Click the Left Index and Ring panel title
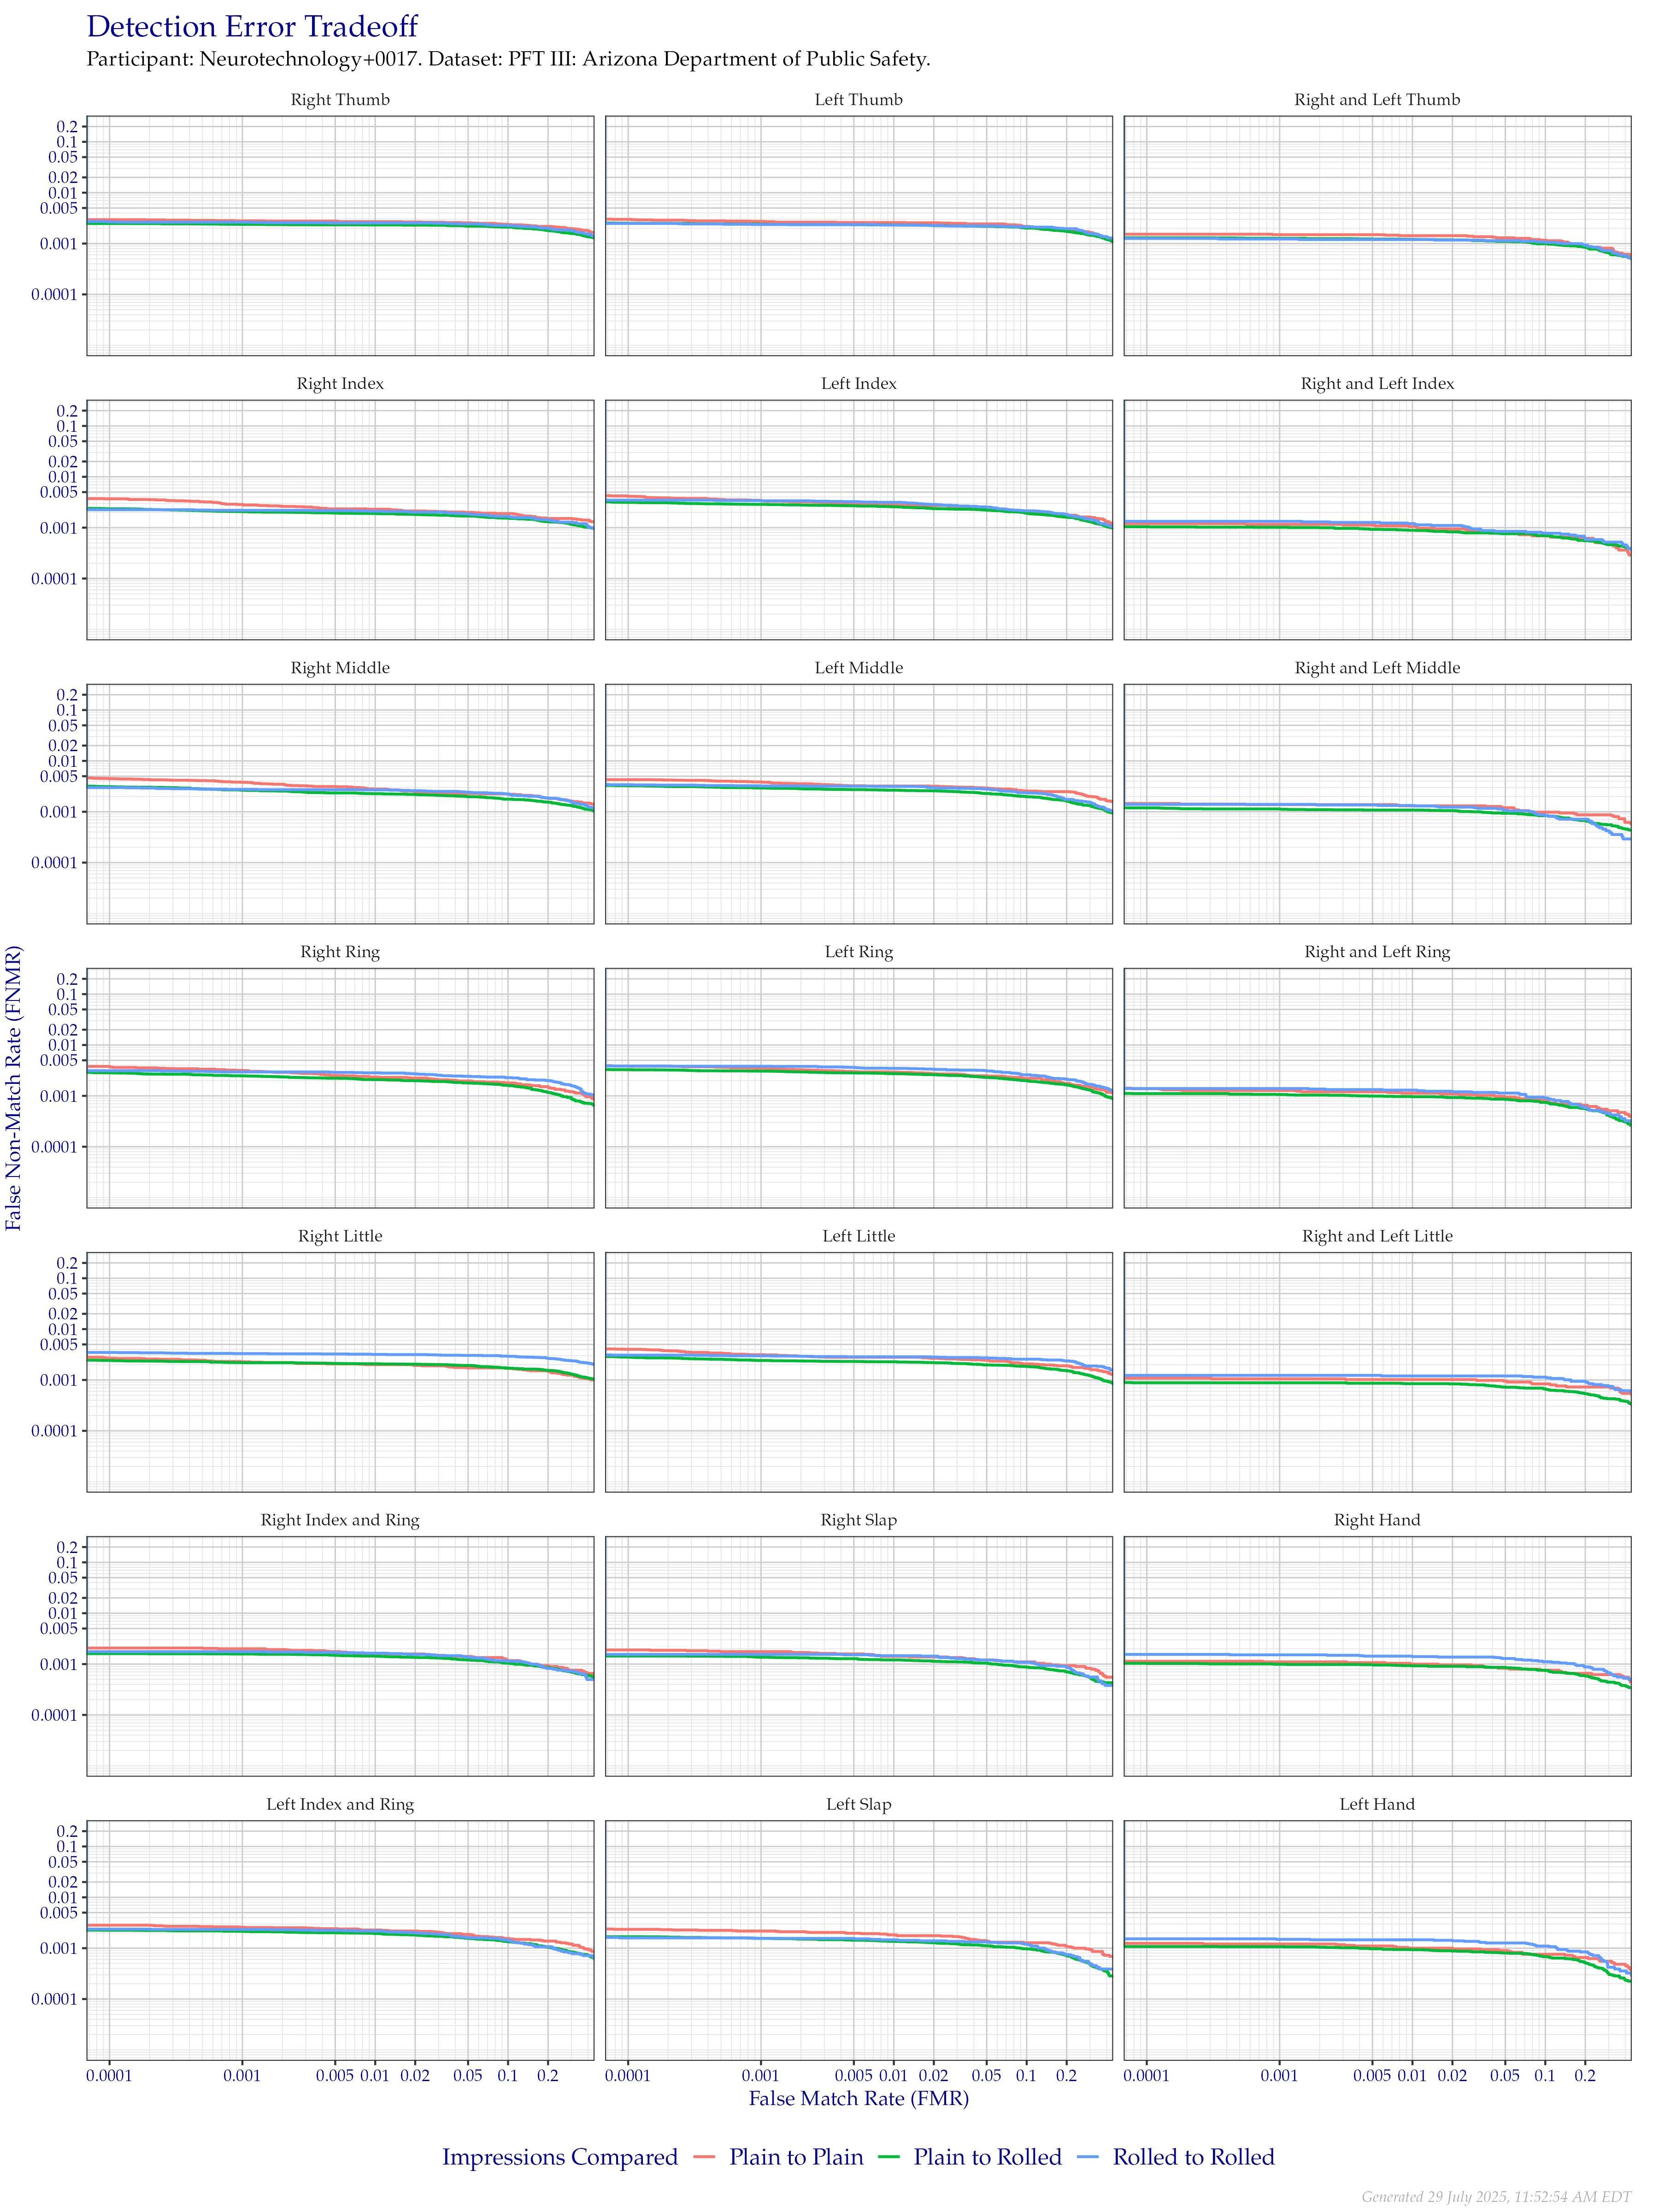Screen dimensions: 1659x2212 click(340, 1804)
